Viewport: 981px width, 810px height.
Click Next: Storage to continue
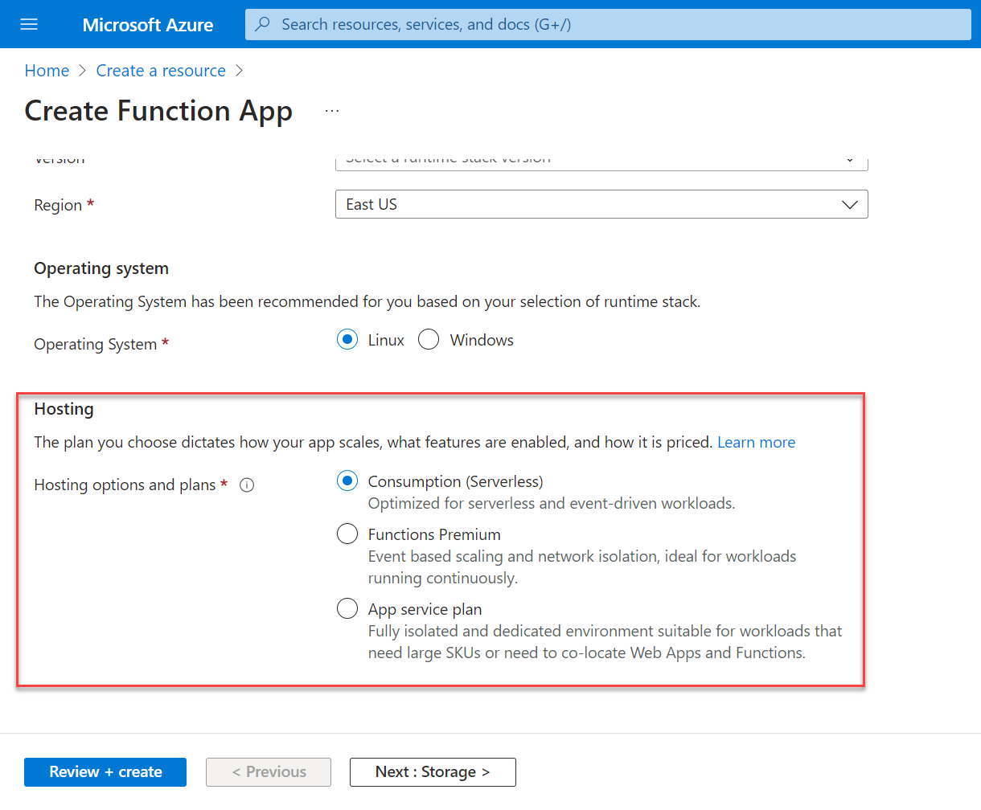[433, 771]
